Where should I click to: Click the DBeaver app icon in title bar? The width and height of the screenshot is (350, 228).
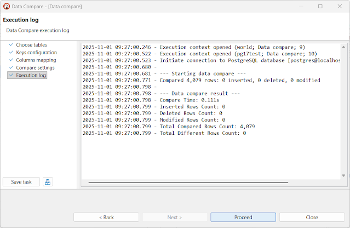click(x=7, y=7)
